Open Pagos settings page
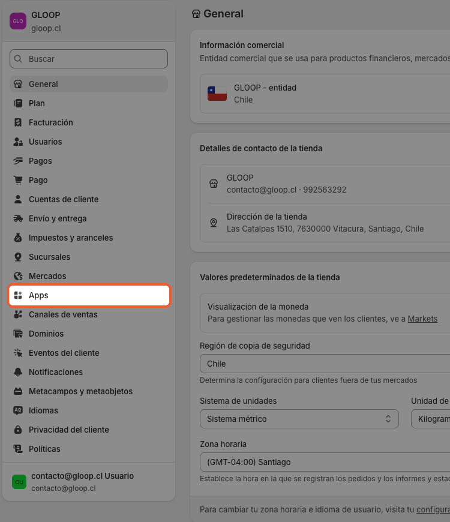 [x=89, y=161]
